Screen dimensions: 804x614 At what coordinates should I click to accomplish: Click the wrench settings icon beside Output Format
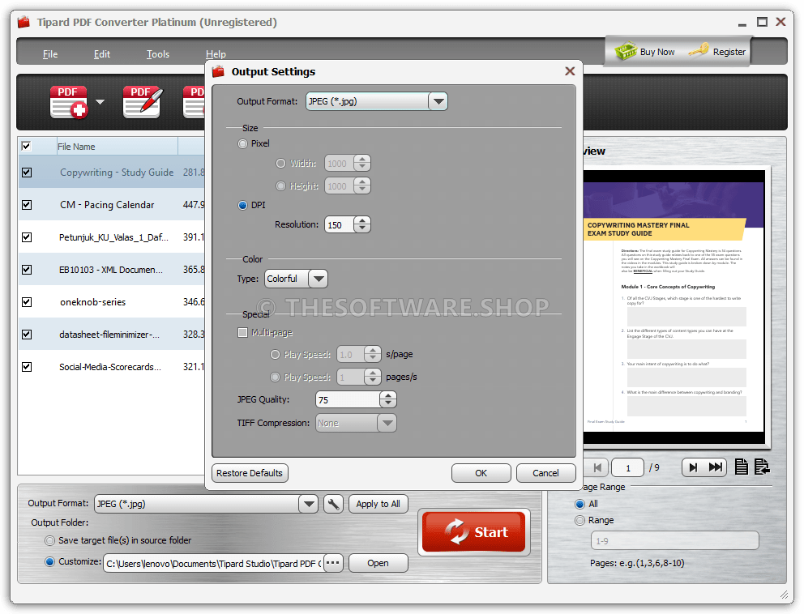333,503
